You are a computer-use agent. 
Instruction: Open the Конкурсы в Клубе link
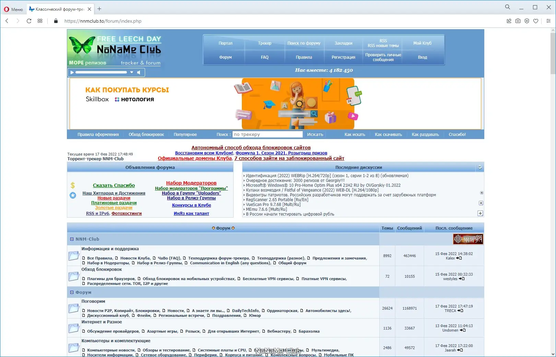point(191,205)
